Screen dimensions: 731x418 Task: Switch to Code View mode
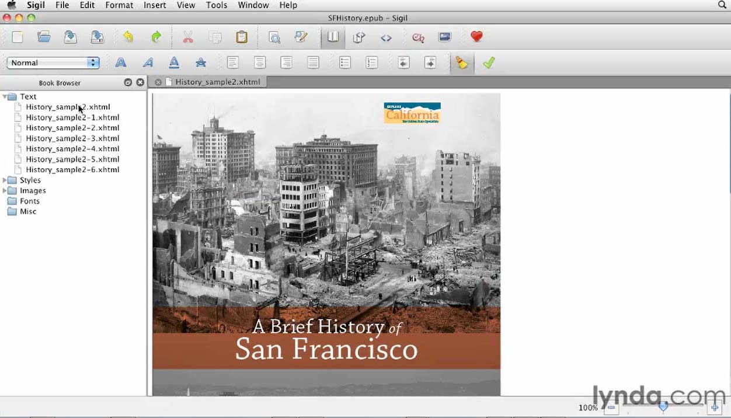coord(386,37)
